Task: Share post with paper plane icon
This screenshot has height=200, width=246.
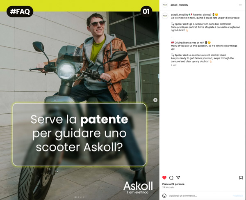Action: [x=178, y=177]
